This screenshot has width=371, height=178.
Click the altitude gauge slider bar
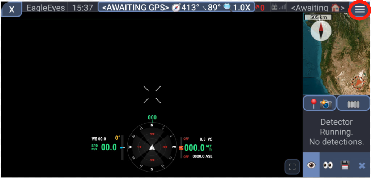(181, 148)
